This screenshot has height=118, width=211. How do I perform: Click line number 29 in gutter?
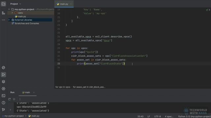point(59,48)
